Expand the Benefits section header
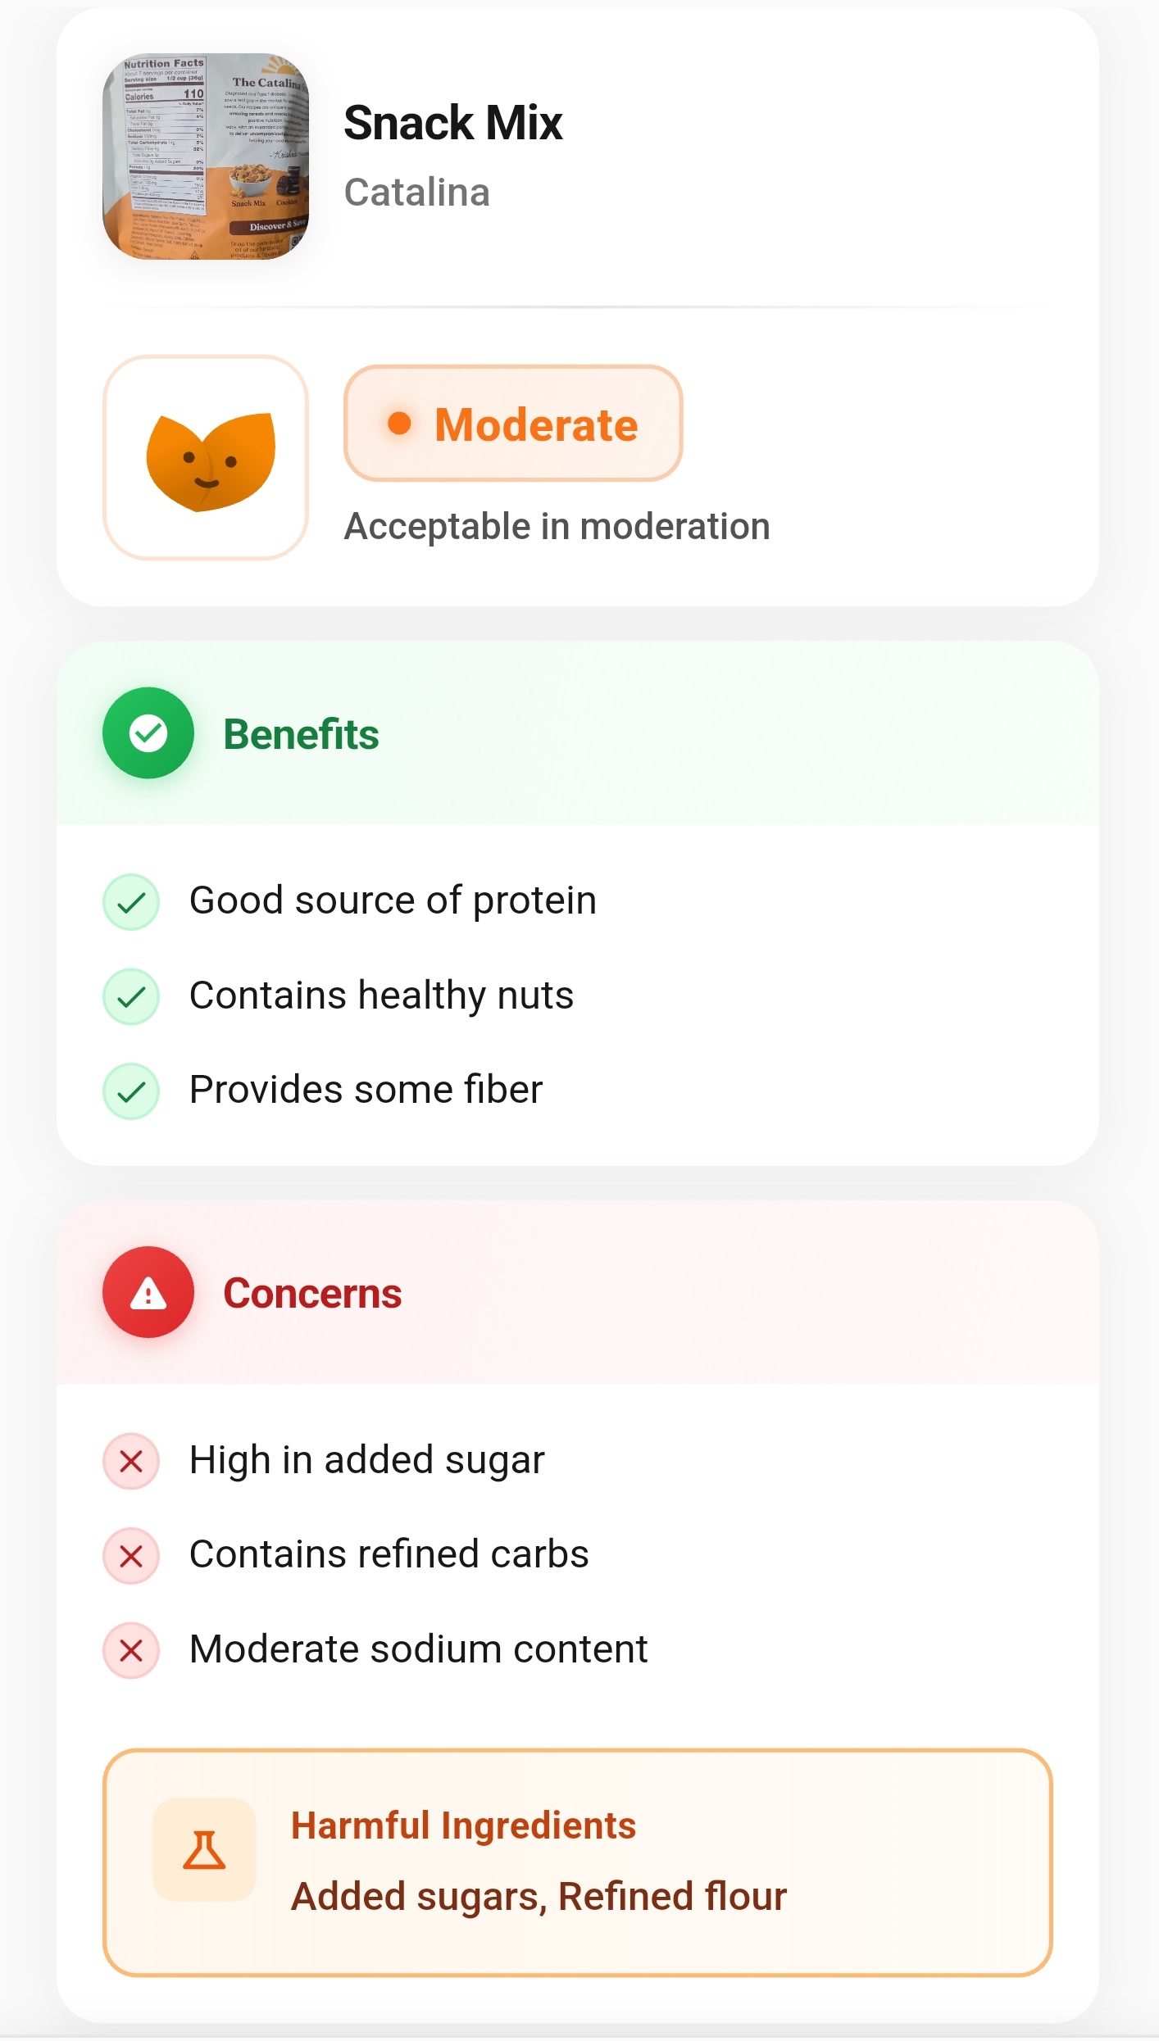 click(301, 733)
